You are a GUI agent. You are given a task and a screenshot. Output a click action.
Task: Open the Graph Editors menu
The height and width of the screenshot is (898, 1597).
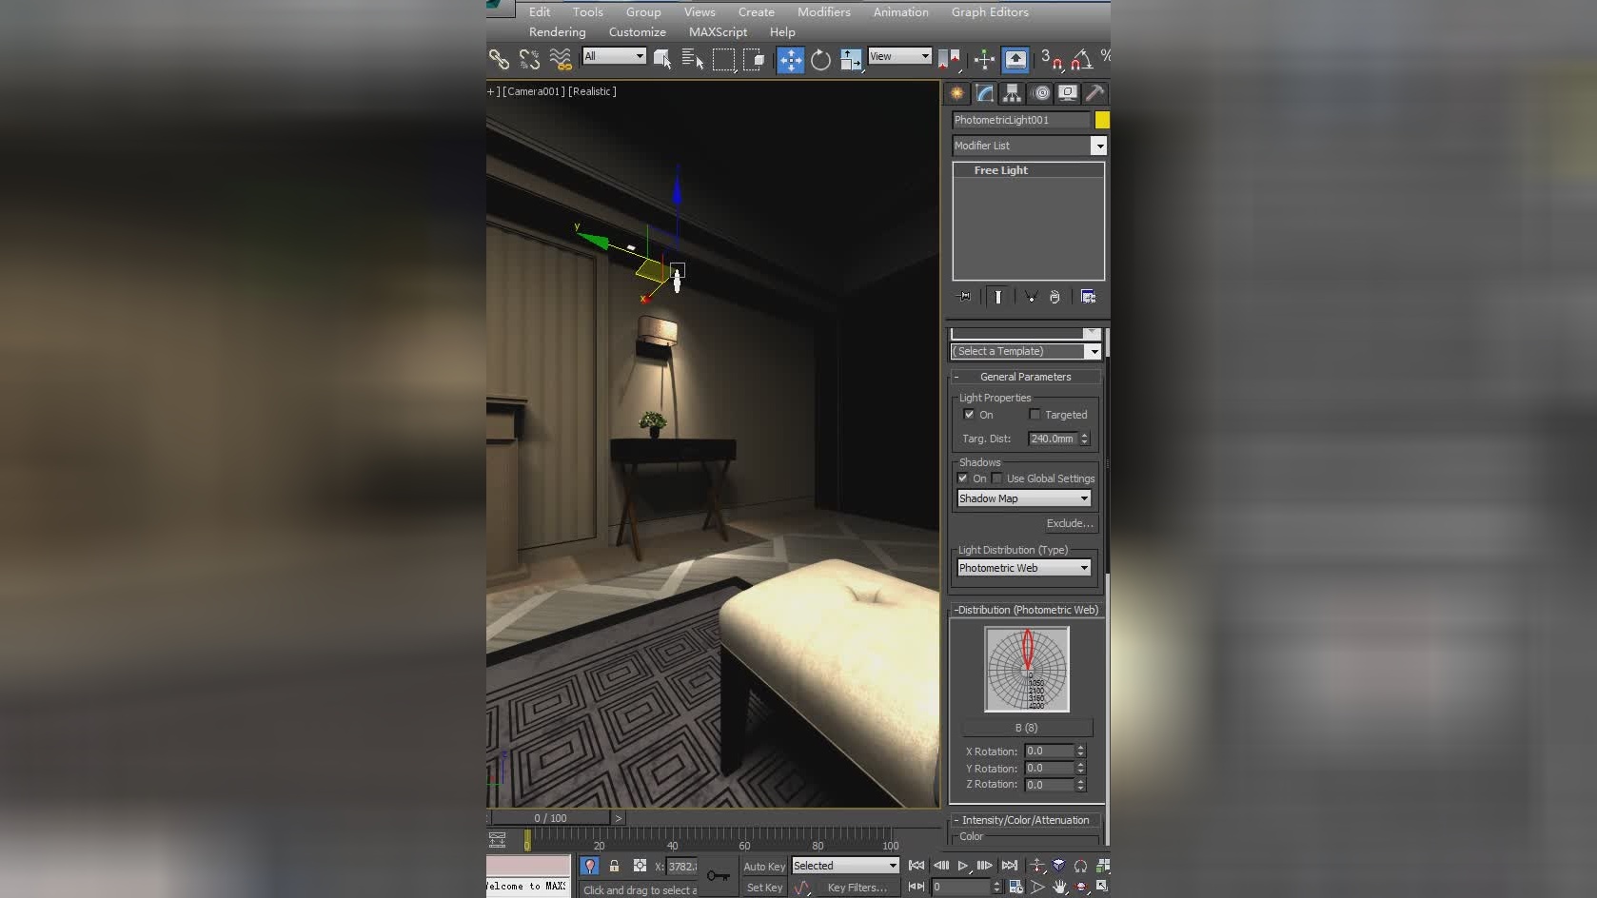point(990,11)
